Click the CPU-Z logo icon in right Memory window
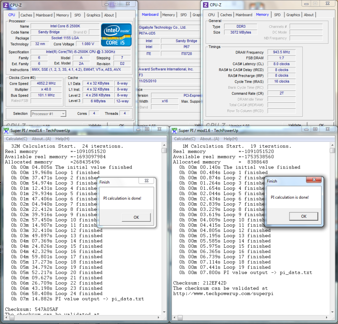 point(206,5)
